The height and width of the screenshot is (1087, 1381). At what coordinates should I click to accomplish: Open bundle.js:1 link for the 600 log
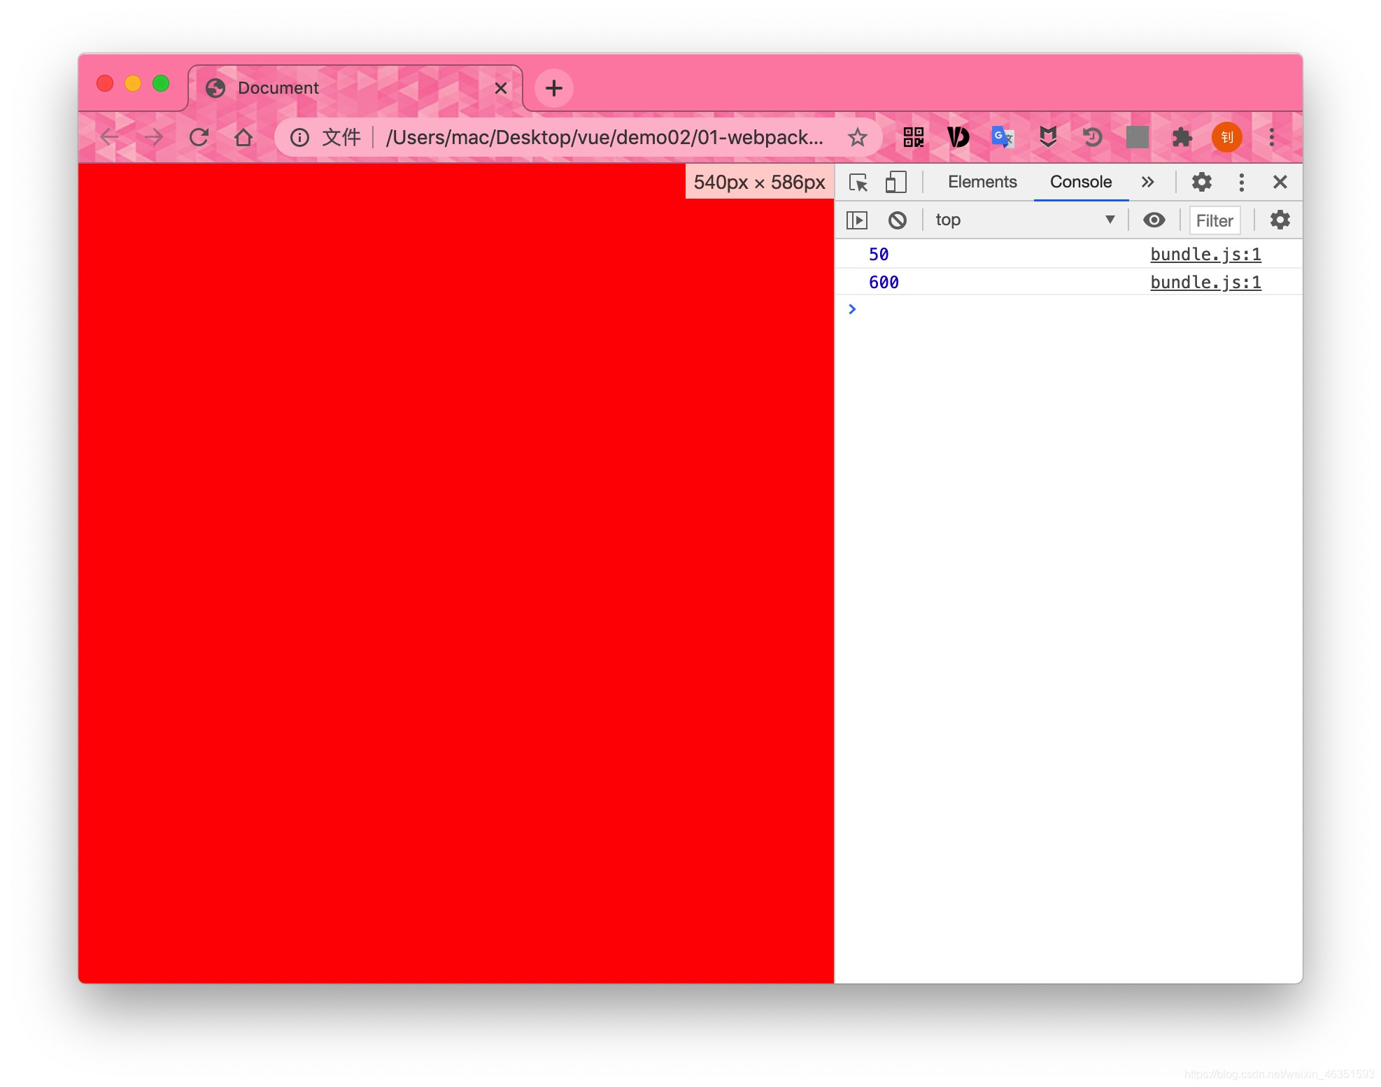pos(1205,283)
